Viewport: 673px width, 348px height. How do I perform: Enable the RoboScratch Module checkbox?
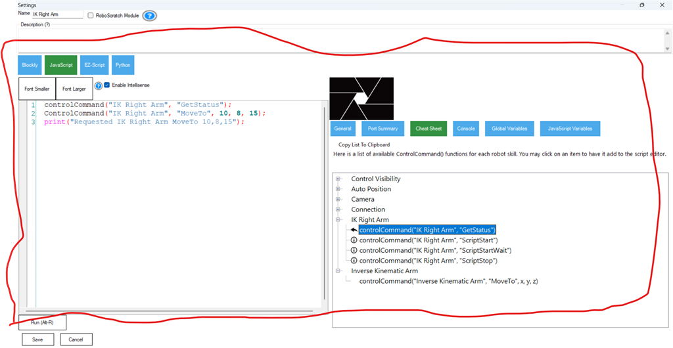tap(91, 15)
